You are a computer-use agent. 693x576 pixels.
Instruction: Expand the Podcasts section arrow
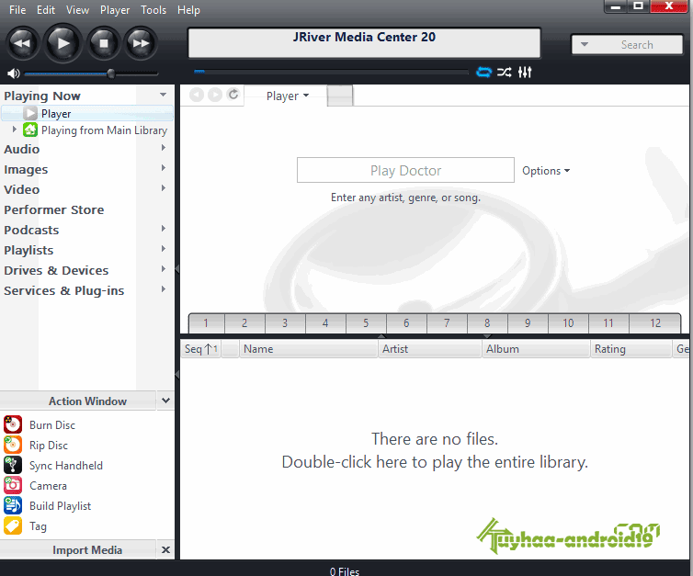[x=164, y=229]
